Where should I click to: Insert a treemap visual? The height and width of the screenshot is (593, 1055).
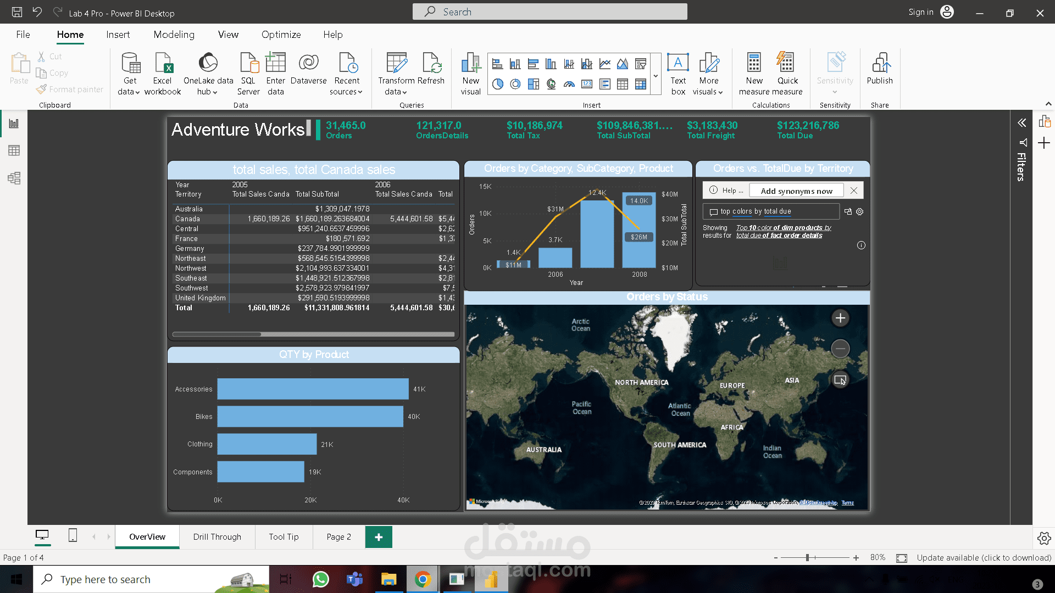pos(533,84)
